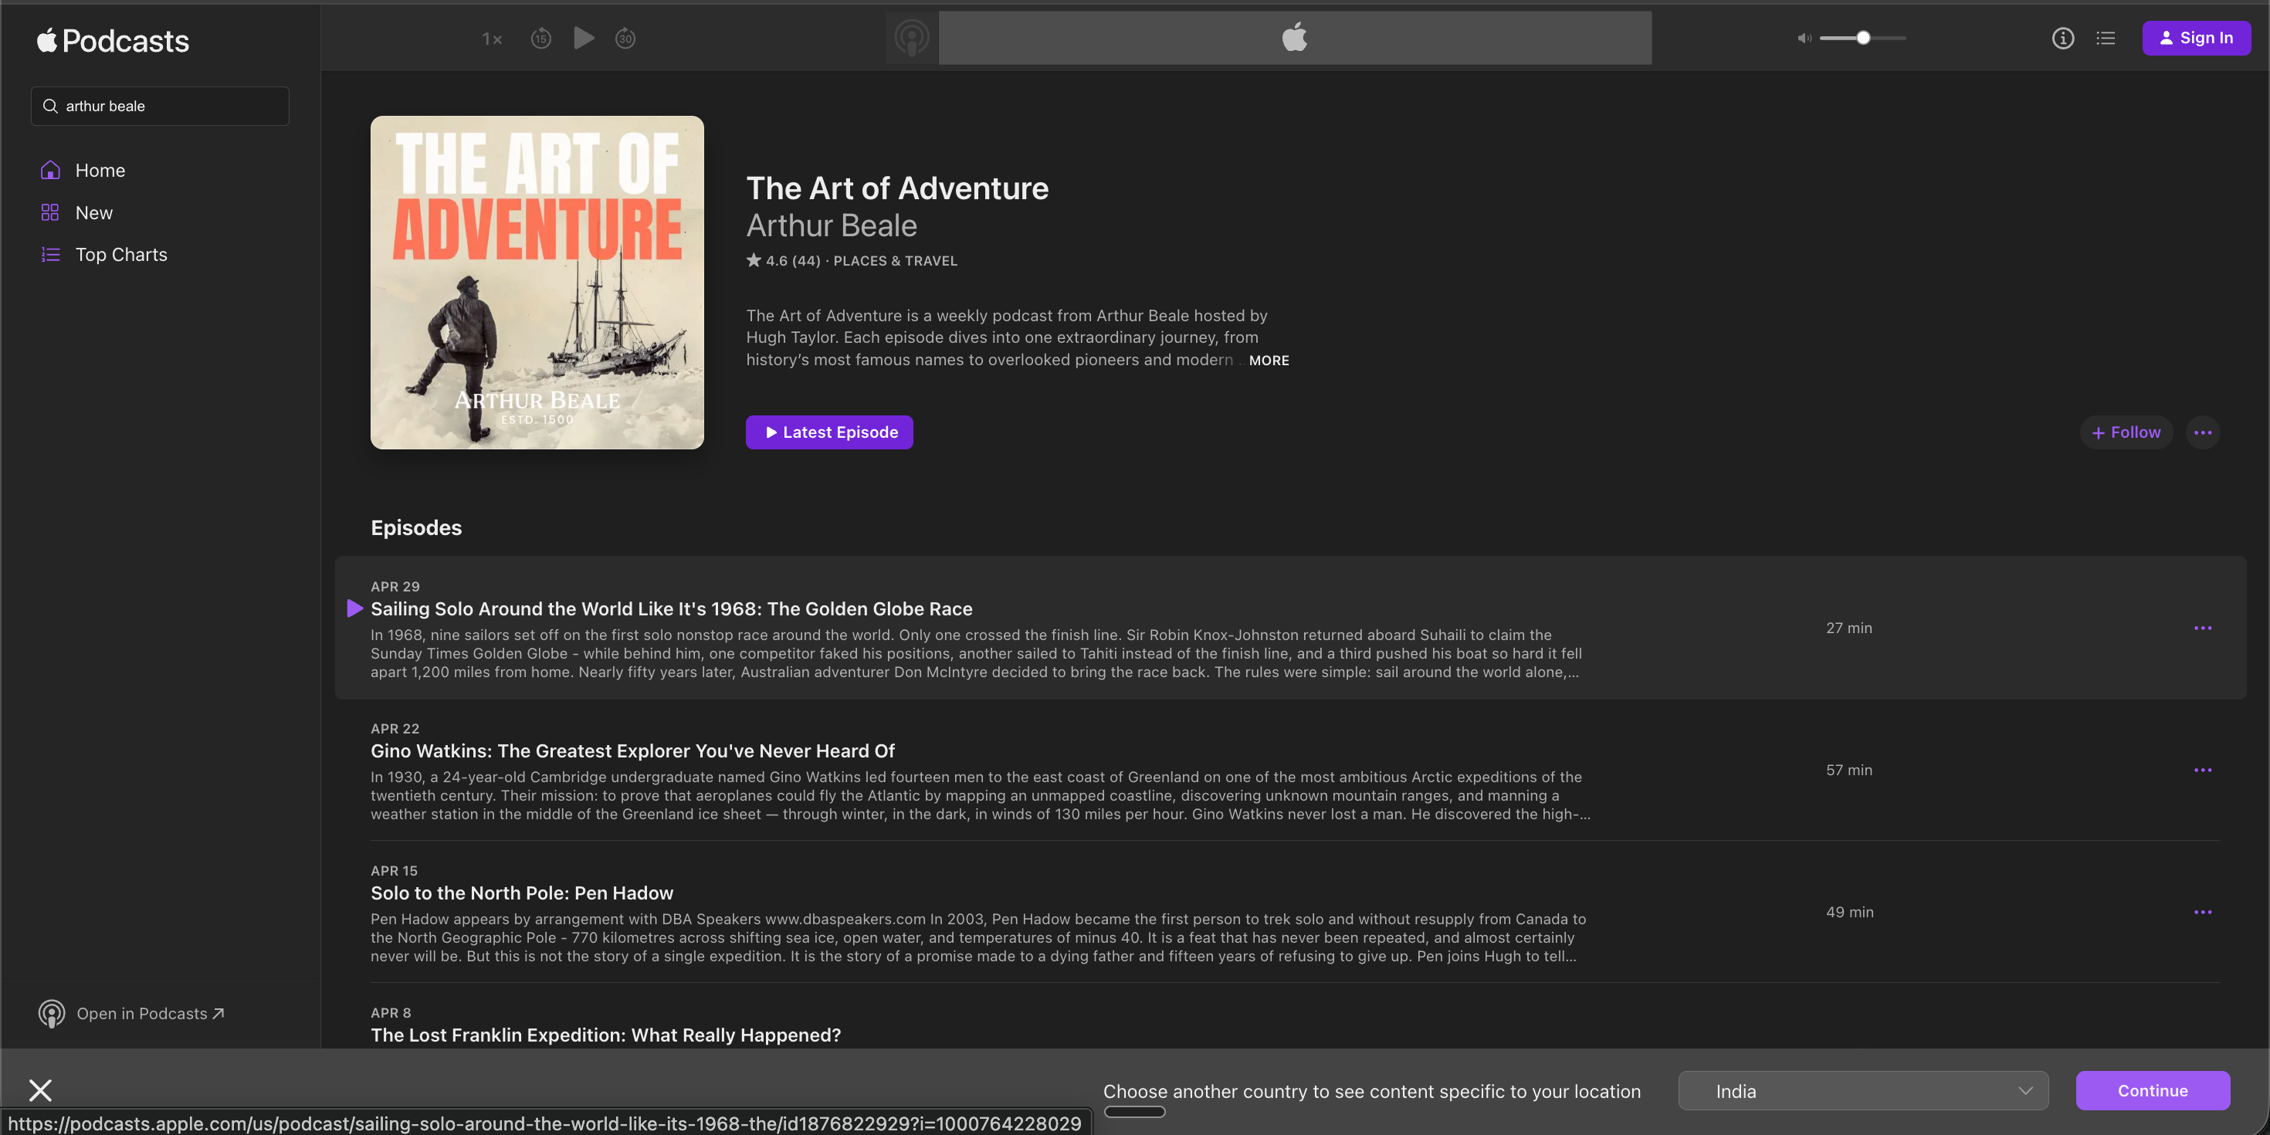Screen dimensions: 2270x1135
Task: Click the Home house icon
Action: tap(50, 170)
